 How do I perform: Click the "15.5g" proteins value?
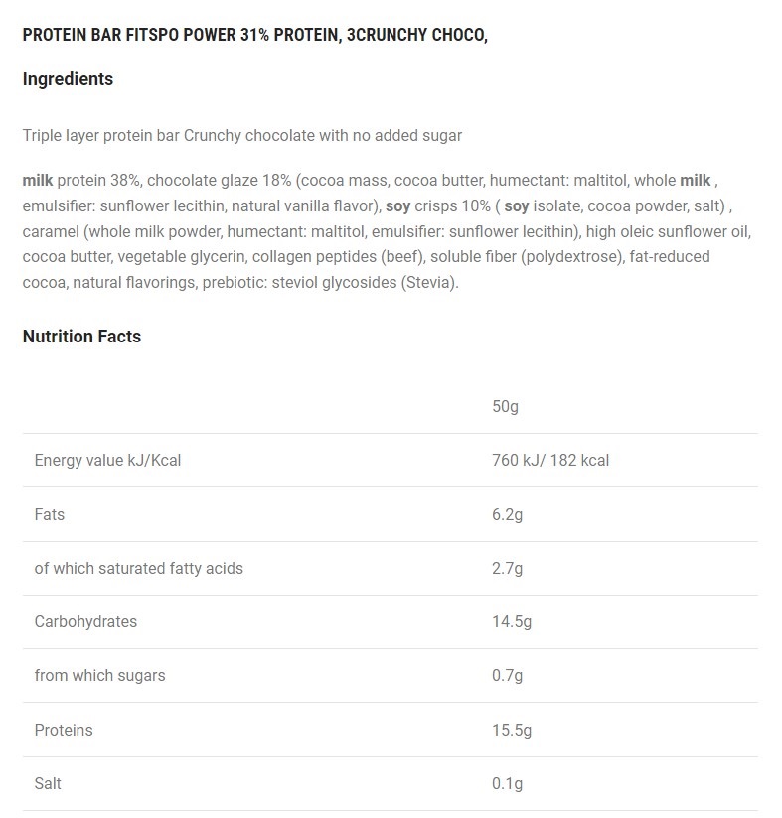pos(512,730)
